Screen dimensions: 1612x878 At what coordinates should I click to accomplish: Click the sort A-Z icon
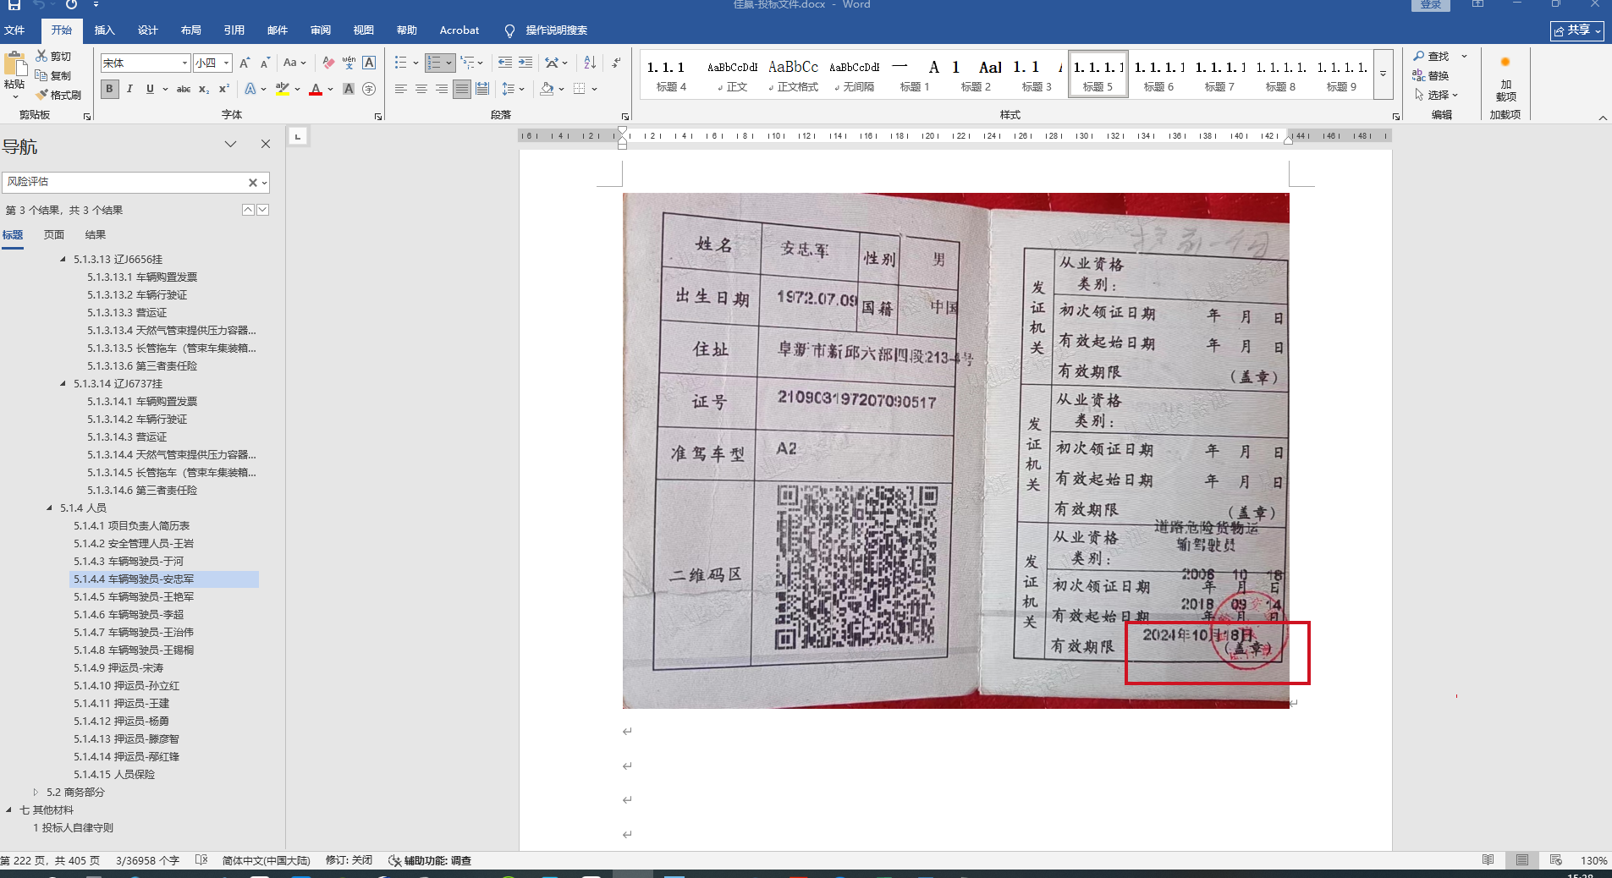[x=590, y=63]
